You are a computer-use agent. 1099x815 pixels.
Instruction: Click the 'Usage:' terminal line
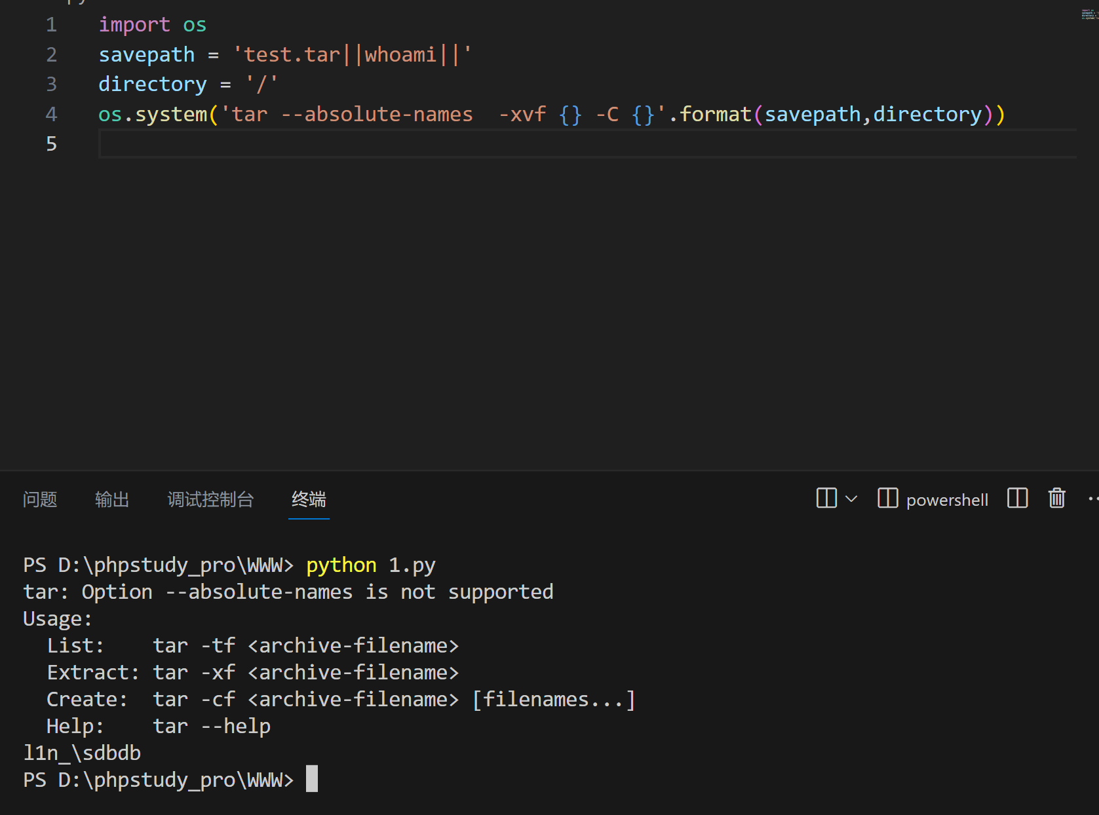pos(58,619)
